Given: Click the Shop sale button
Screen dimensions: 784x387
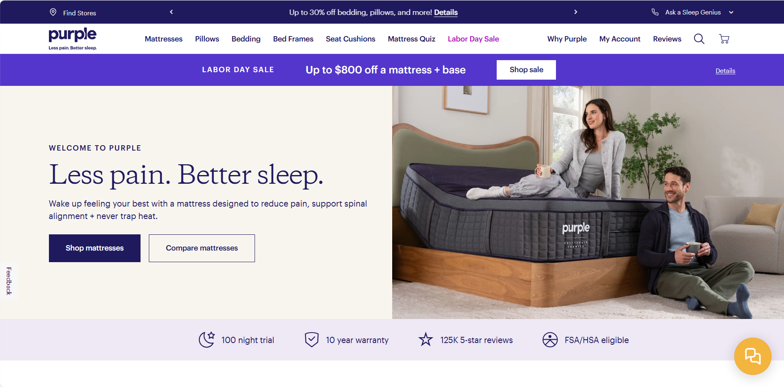Looking at the screenshot, I should point(526,70).
